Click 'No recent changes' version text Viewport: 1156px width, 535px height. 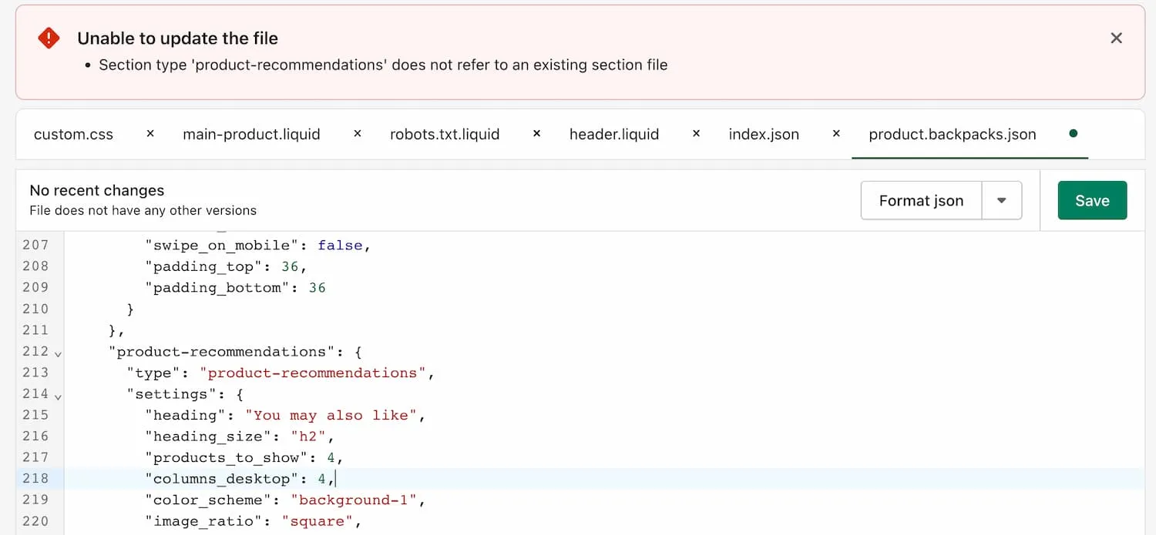[96, 190]
